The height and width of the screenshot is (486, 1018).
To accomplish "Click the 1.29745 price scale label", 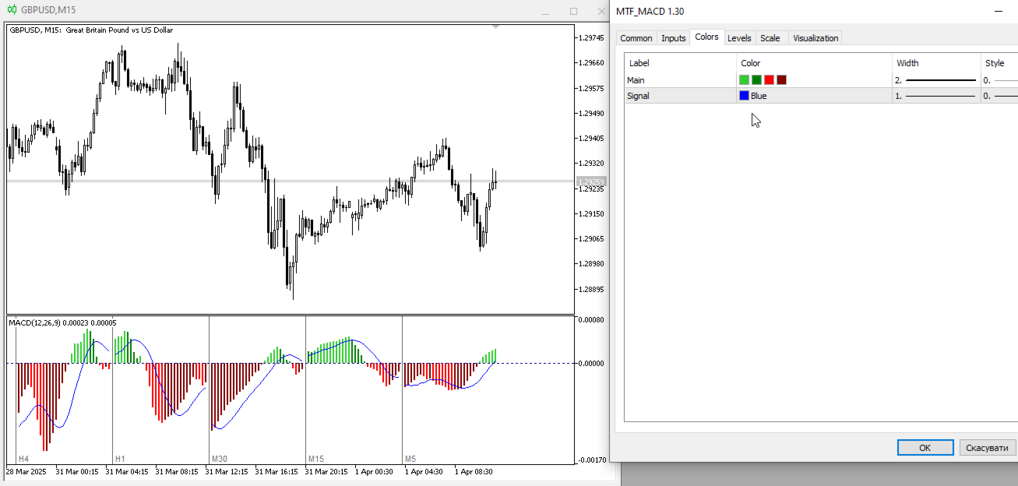I will pyautogui.click(x=592, y=37).
